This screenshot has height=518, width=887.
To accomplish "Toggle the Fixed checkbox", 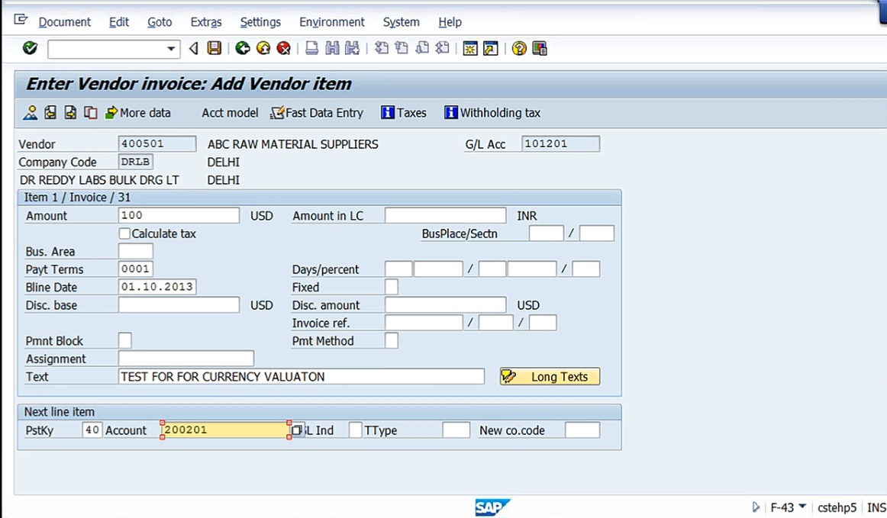I will [392, 287].
